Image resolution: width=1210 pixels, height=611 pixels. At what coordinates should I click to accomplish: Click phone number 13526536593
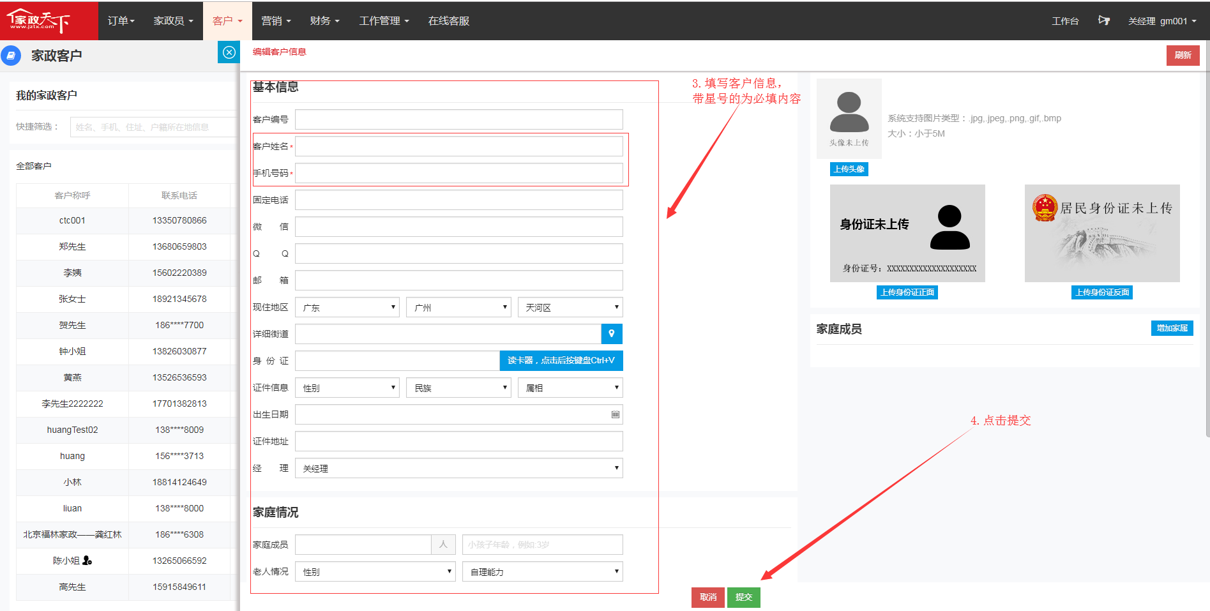point(179,377)
